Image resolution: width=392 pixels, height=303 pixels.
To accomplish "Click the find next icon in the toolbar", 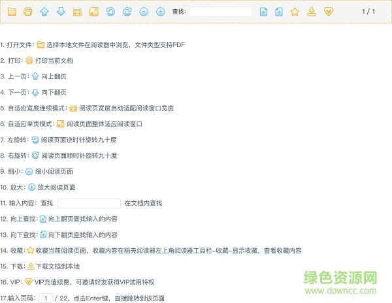I will 279,12.
